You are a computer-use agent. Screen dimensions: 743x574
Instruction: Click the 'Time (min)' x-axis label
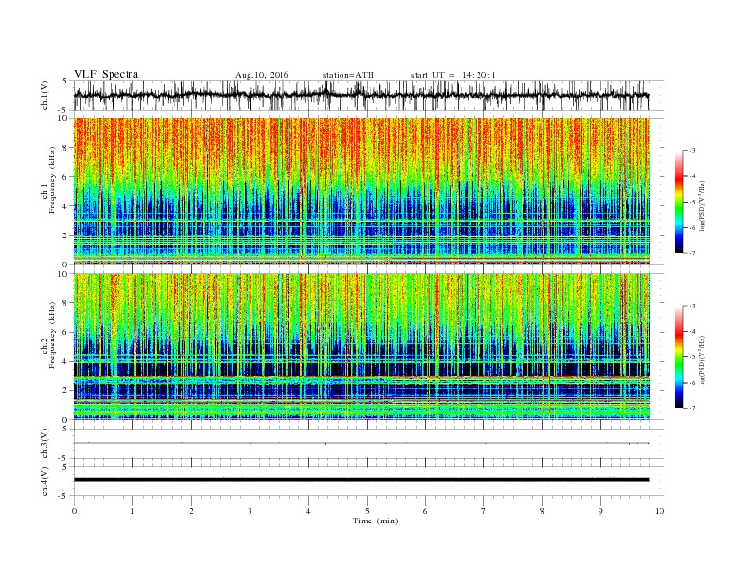375,521
